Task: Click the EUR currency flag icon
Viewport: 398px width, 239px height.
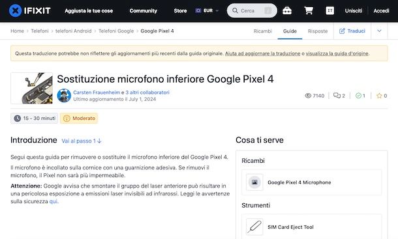Action: pyautogui.click(x=198, y=10)
